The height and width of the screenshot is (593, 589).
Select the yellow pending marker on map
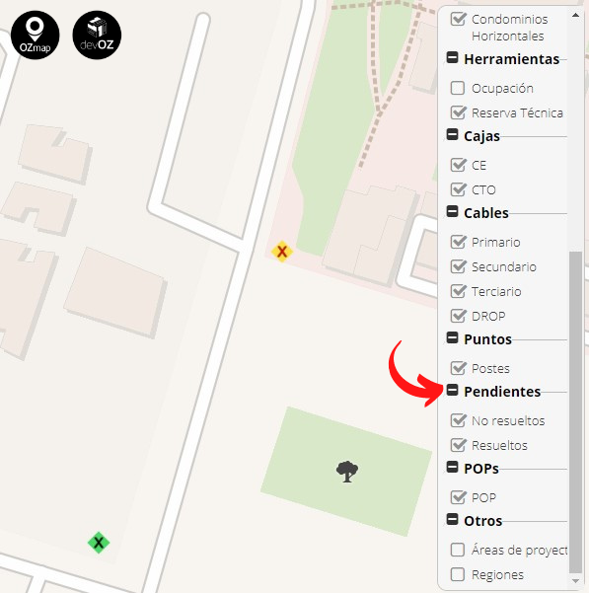pos(281,252)
